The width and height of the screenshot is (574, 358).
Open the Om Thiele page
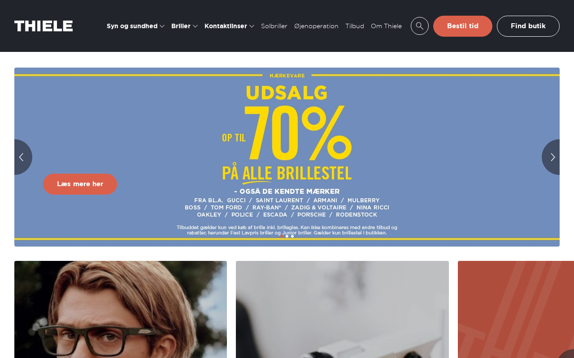pyautogui.click(x=386, y=26)
